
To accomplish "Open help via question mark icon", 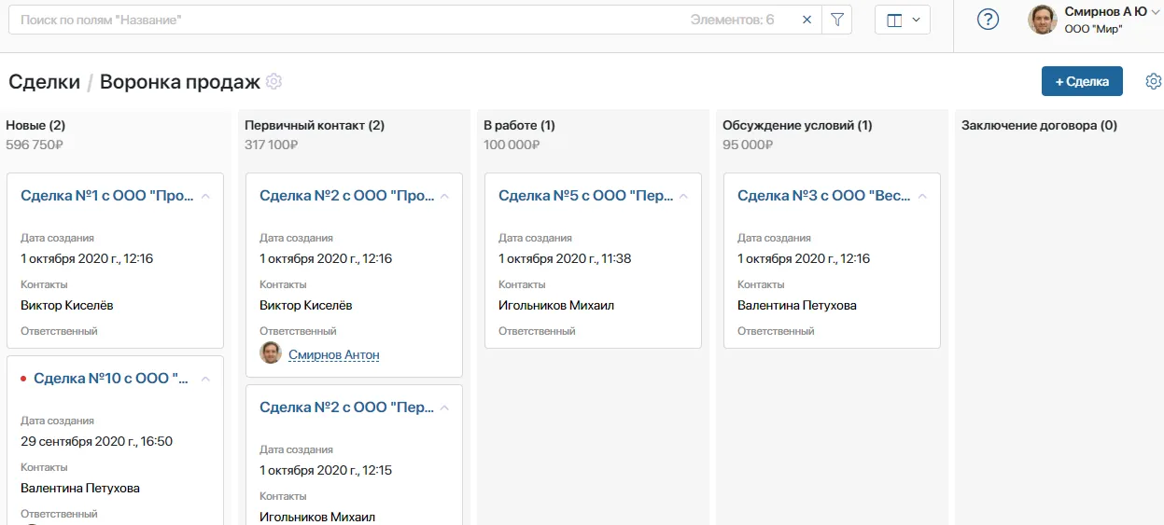I will coord(988,20).
